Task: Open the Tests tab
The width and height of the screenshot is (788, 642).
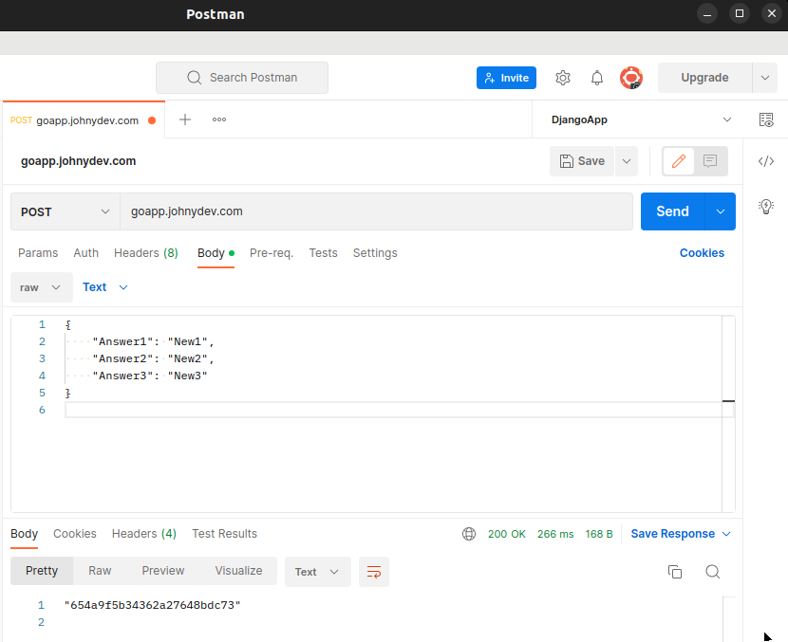Action: (323, 253)
